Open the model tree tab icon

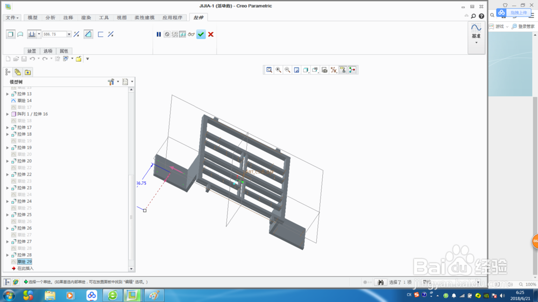point(8,72)
